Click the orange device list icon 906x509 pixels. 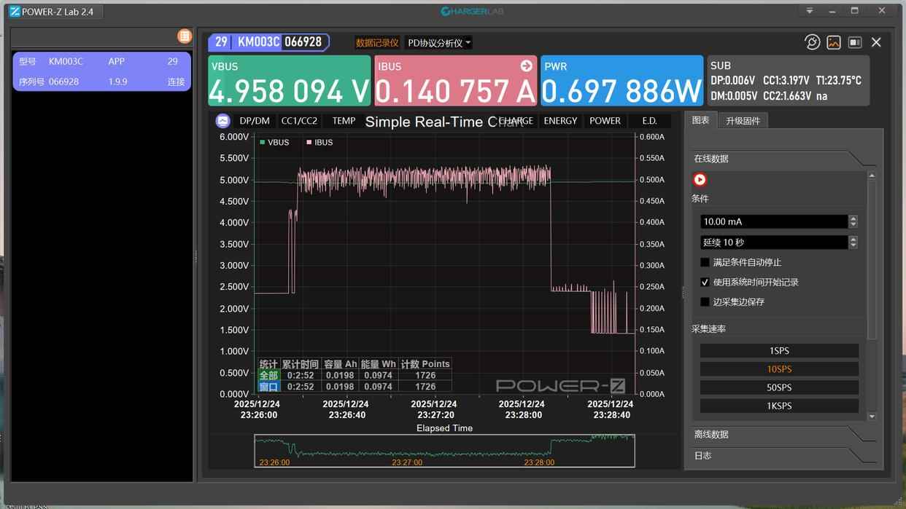[x=185, y=36]
